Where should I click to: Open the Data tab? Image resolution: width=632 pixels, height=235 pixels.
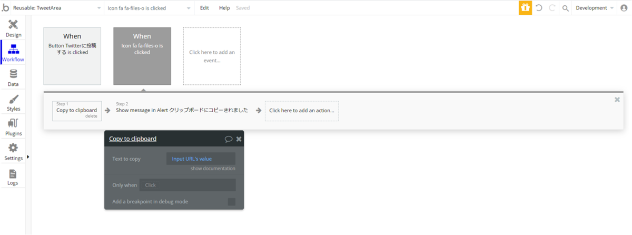click(13, 77)
